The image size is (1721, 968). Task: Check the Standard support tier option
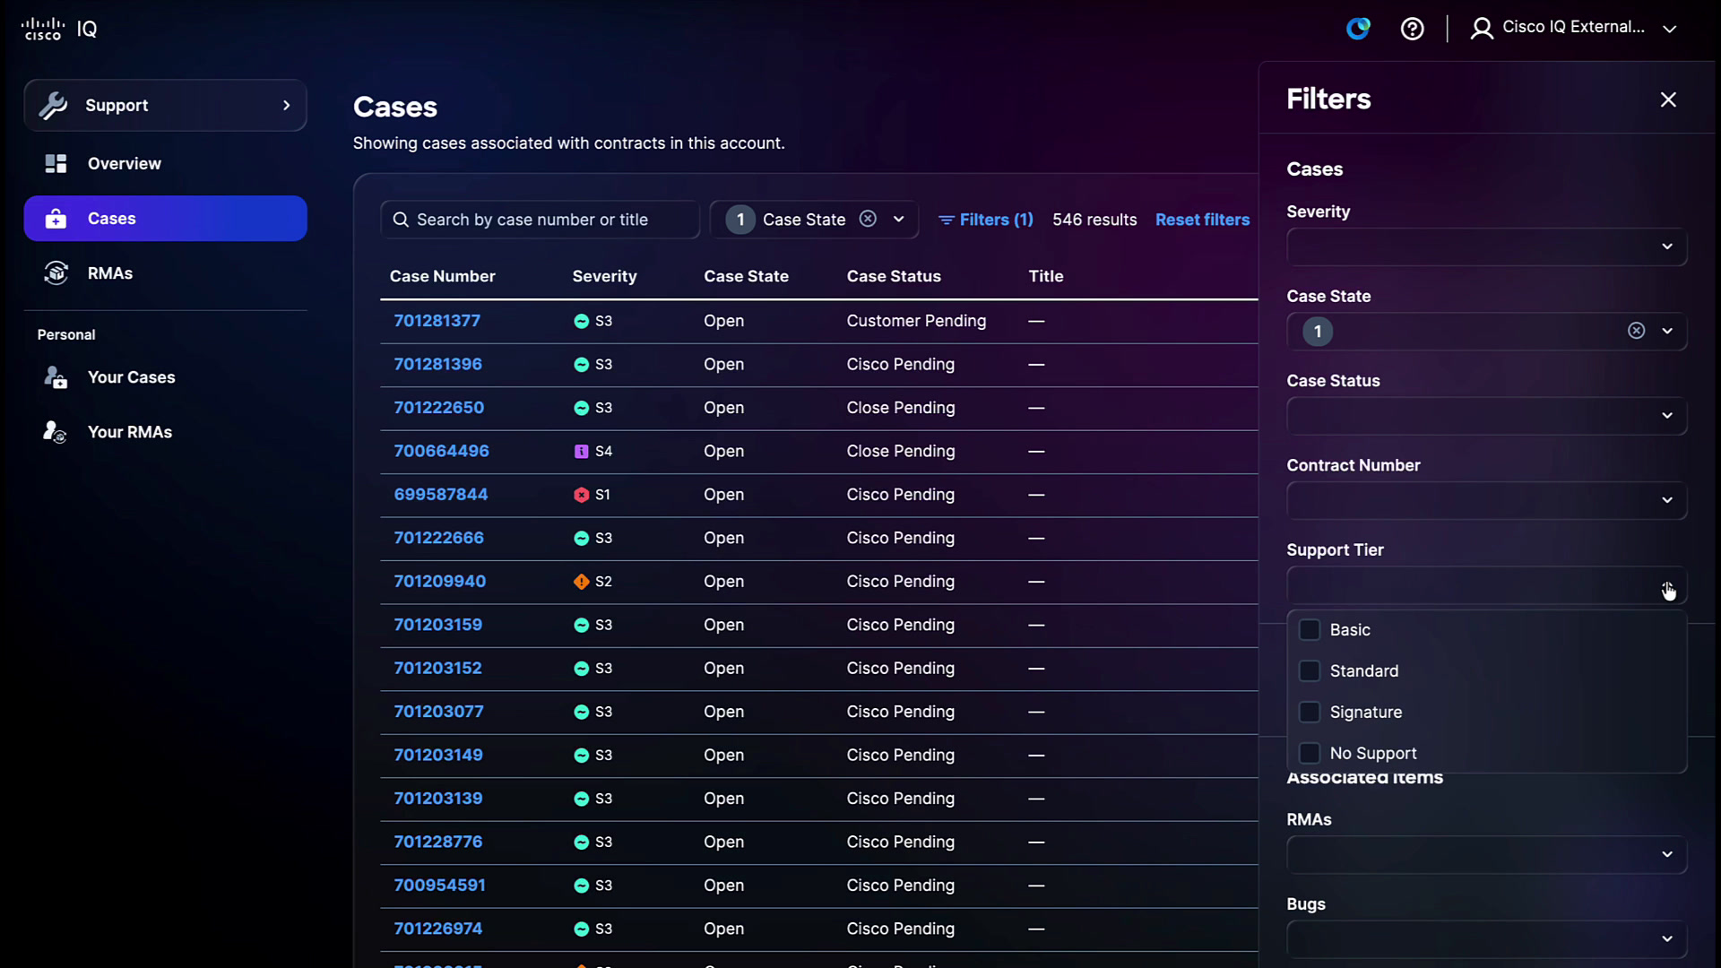1310,671
